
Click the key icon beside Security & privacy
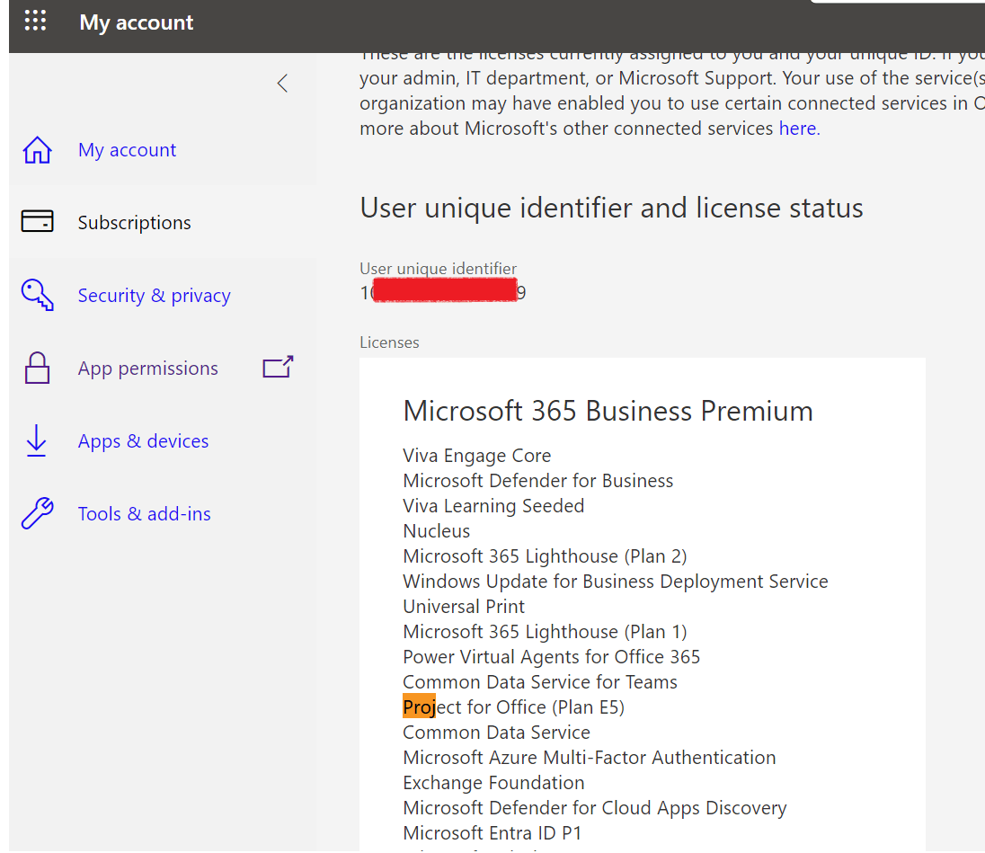click(x=37, y=295)
